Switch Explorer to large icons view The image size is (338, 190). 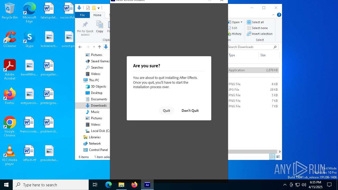[278, 157]
